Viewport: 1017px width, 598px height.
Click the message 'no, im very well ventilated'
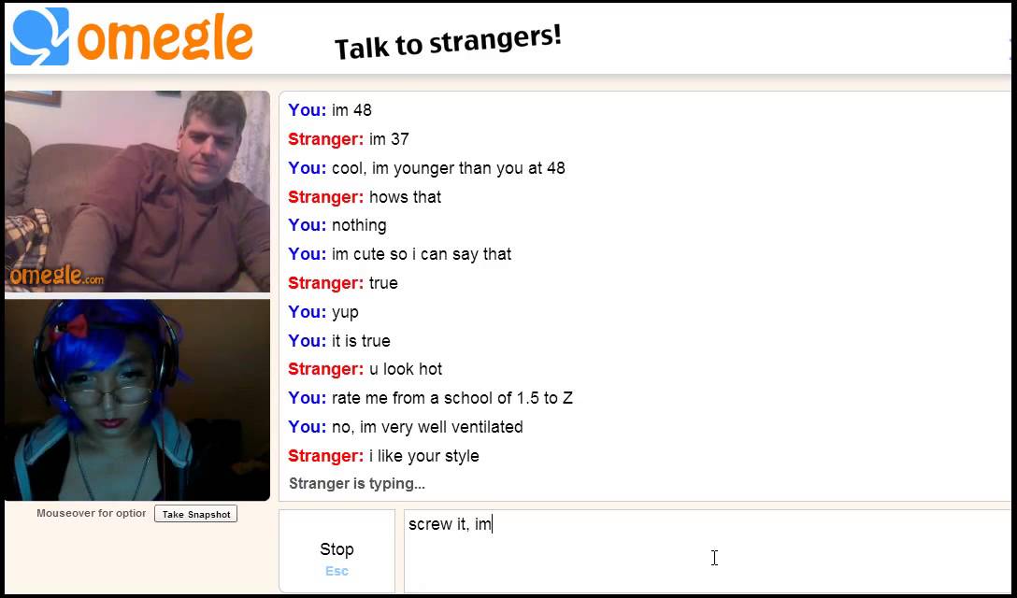(427, 427)
